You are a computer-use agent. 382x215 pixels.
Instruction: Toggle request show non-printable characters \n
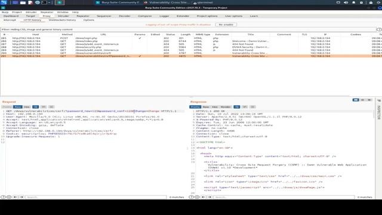pos(44,107)
